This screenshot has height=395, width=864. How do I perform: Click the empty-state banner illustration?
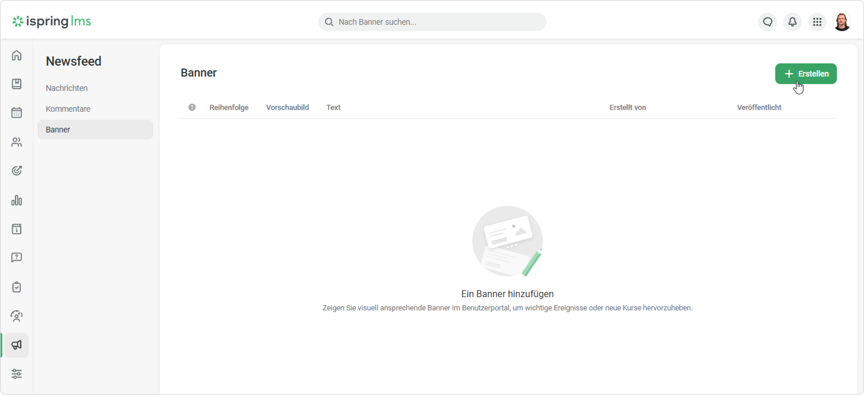507,241
